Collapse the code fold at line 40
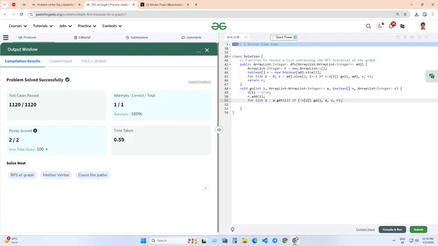Image resolution: width=438 pixels, height=246 pixels. (x=230, y=57)
